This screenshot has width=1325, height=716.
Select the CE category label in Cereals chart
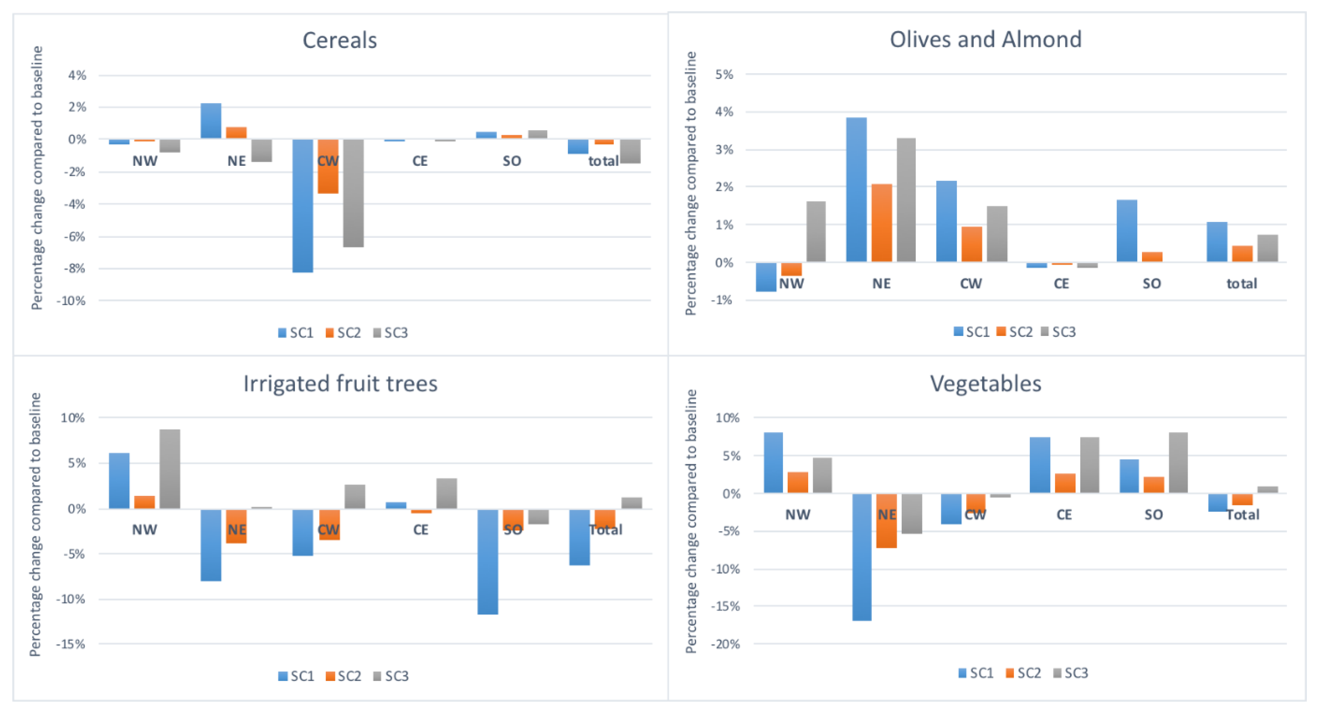coord(420,161)
